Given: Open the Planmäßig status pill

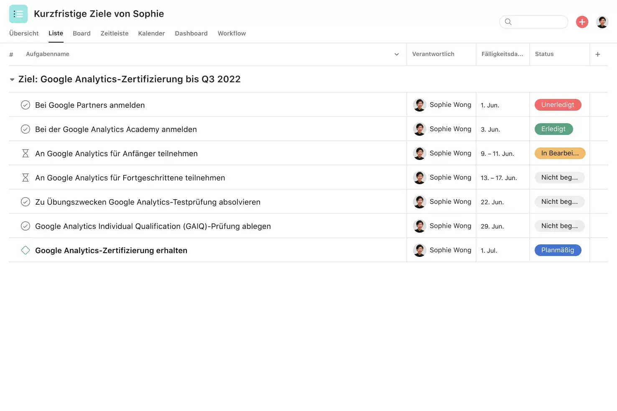Looking at the screenshot, I should (558, 250).
